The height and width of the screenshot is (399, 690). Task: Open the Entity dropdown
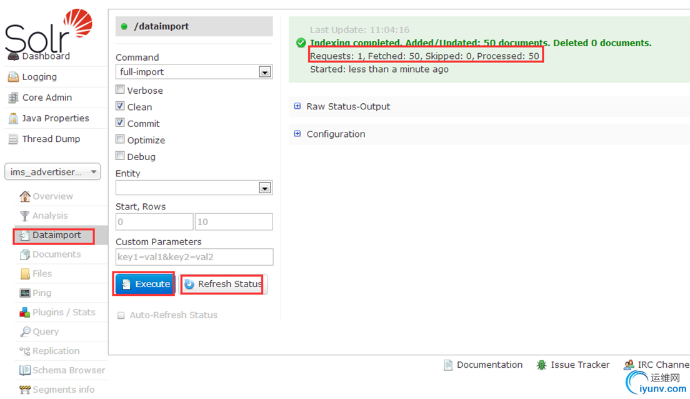pyautogui.click(x=194, y=188)
